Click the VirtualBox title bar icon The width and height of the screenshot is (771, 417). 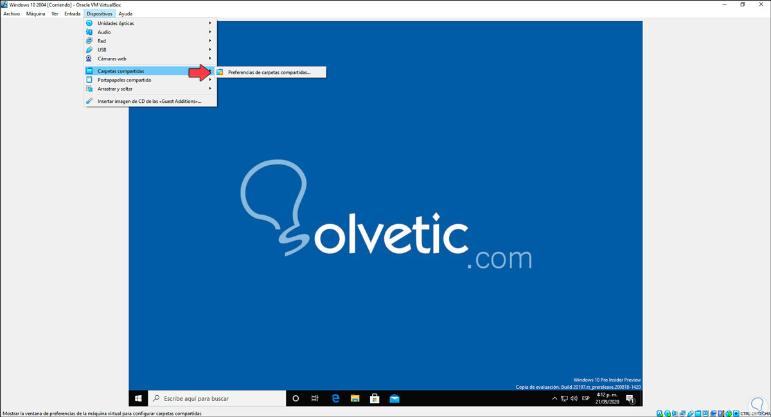click(x=5, y=4)
